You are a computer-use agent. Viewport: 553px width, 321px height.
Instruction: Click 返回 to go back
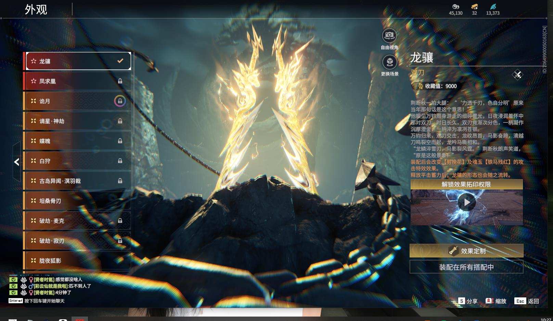(x=533, y=301)
